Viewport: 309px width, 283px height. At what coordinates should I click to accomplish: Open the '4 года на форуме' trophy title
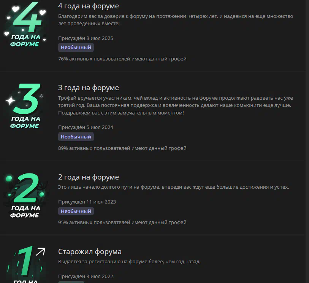(89, 6)
